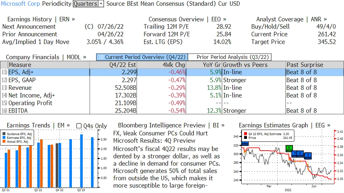Click the Microsoft Corp security name
This screenshot has width=344, height=193.
(x=20, y=4)
